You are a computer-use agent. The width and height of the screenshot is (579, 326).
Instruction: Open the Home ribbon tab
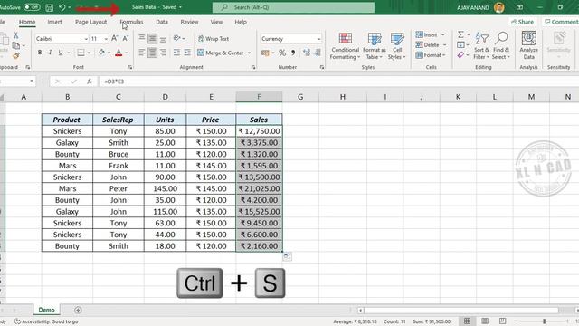pyautogui.click(x=27, y=22)
